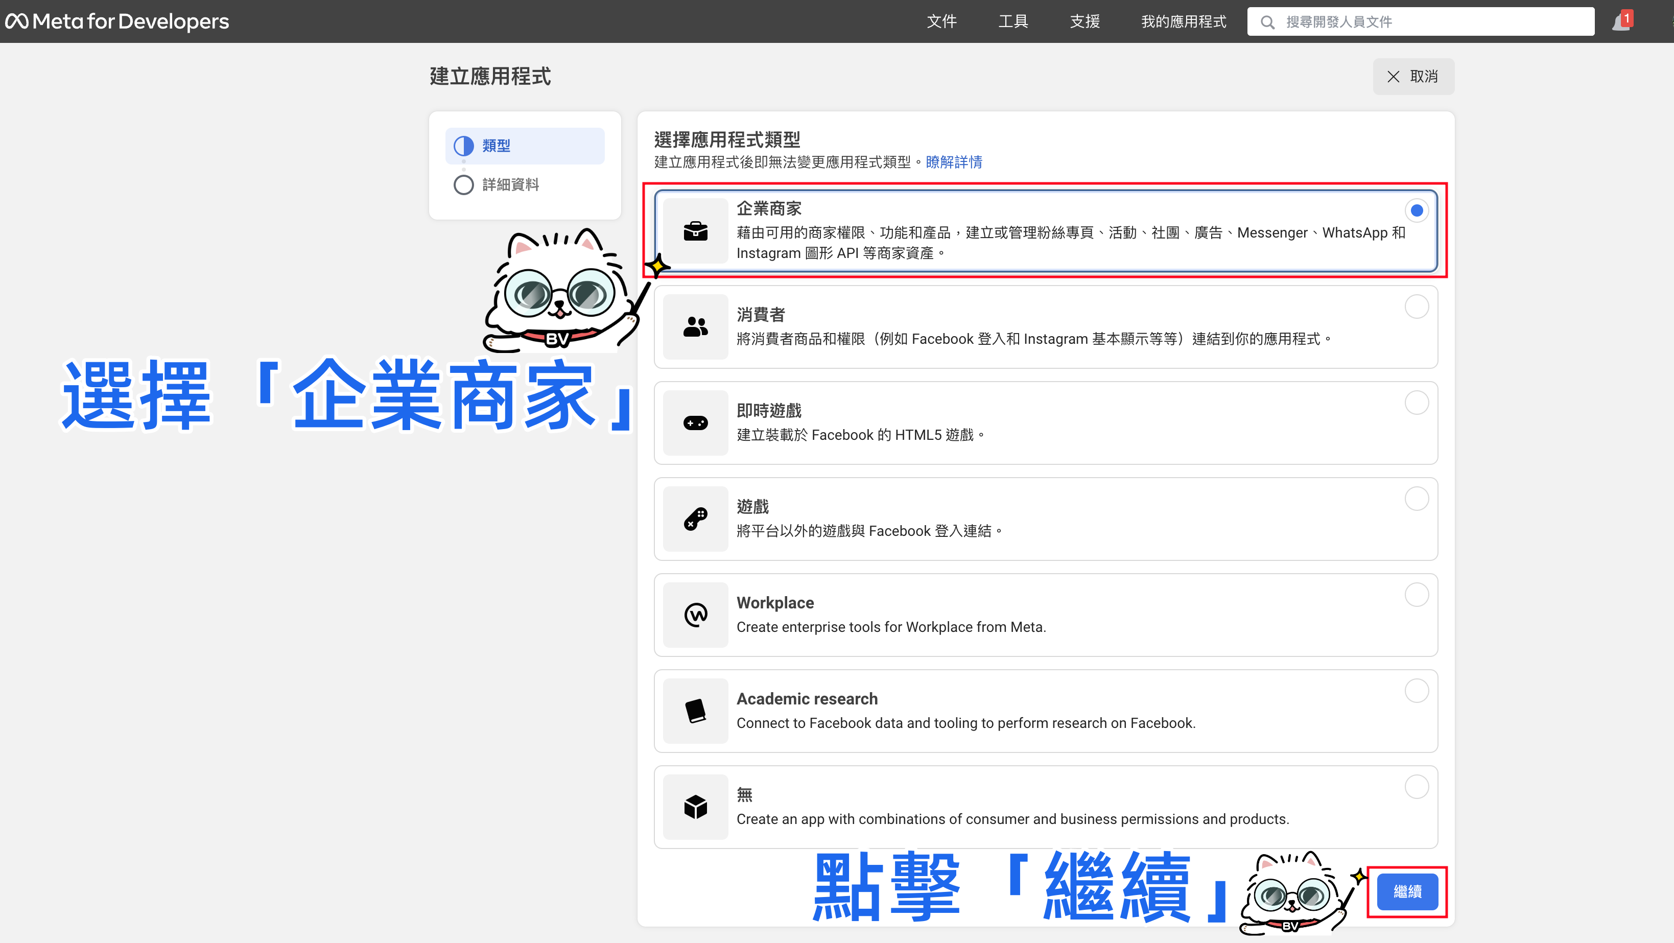The image size is (1674, 943).
Task: Click the people icon for 消費者
Action: [x=695, y=327]
